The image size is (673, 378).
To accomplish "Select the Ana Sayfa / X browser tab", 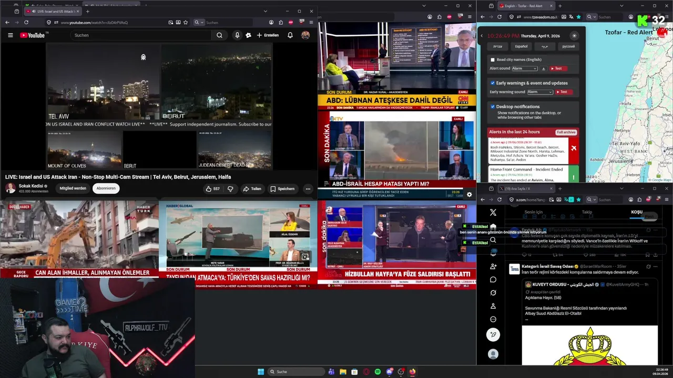I will 526,188.
